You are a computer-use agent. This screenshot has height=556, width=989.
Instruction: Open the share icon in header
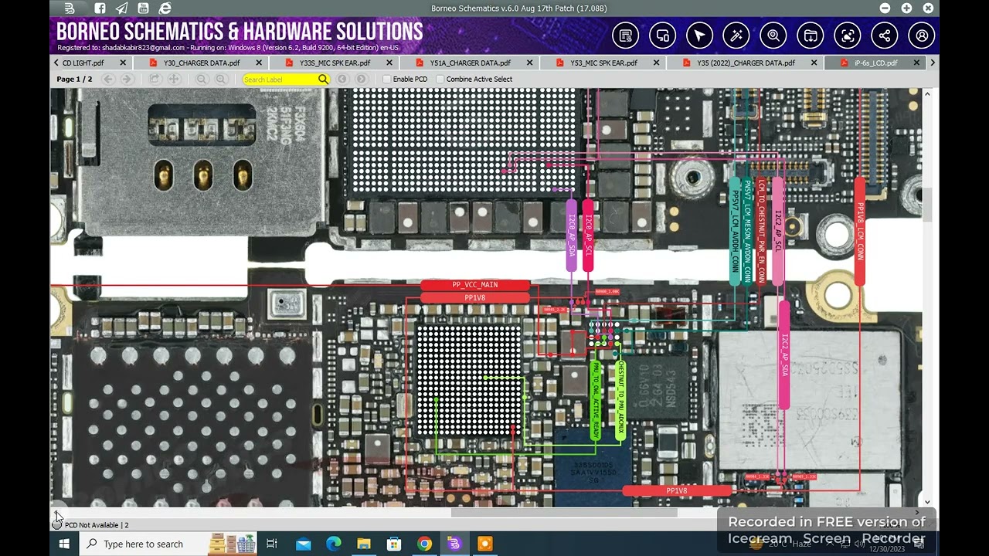(885, 36)
